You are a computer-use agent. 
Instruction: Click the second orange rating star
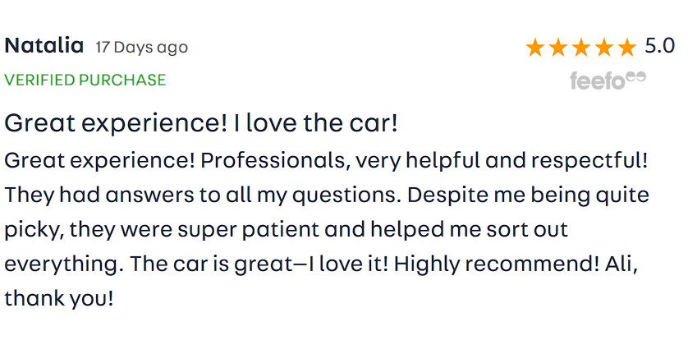pyautogui.click(x=558, y=48)
